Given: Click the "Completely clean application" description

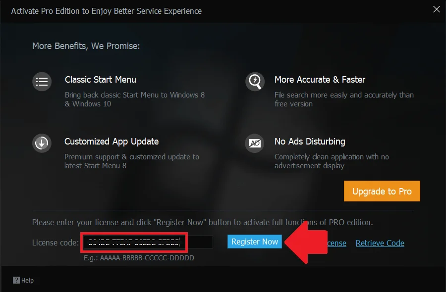Looking at the screenshot, I should tap(332, 161).
